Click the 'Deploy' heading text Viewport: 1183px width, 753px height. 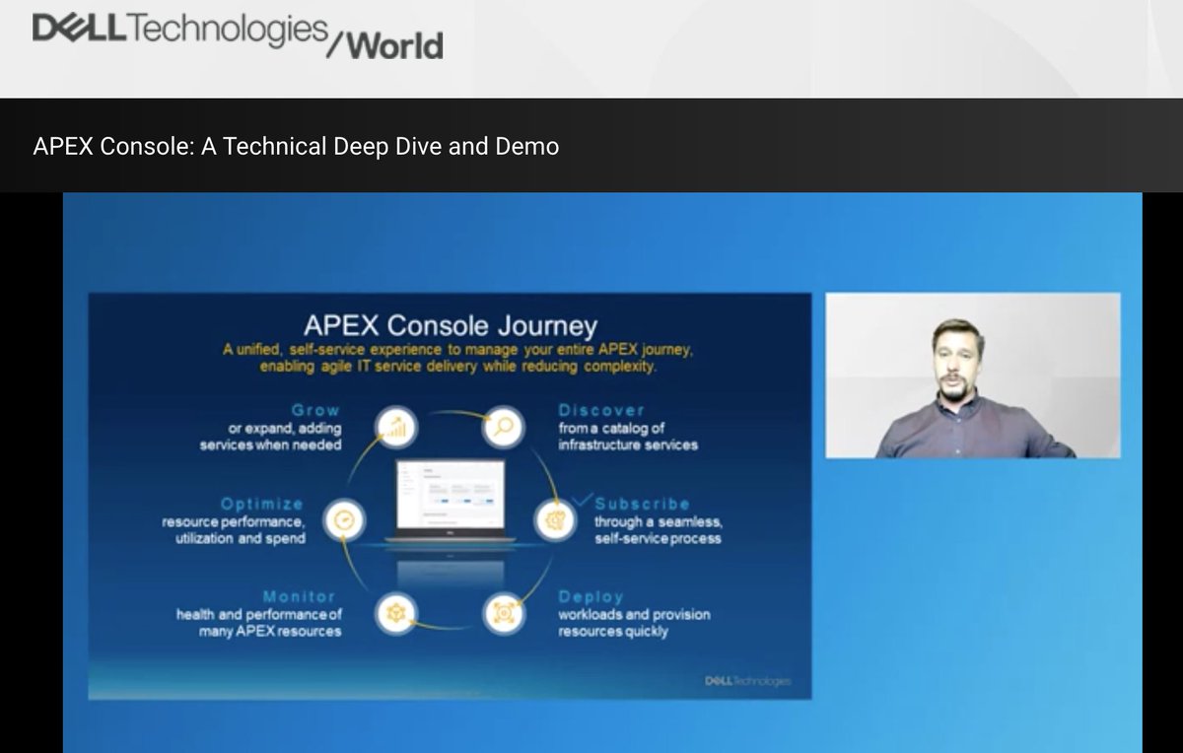pos(591,596)
